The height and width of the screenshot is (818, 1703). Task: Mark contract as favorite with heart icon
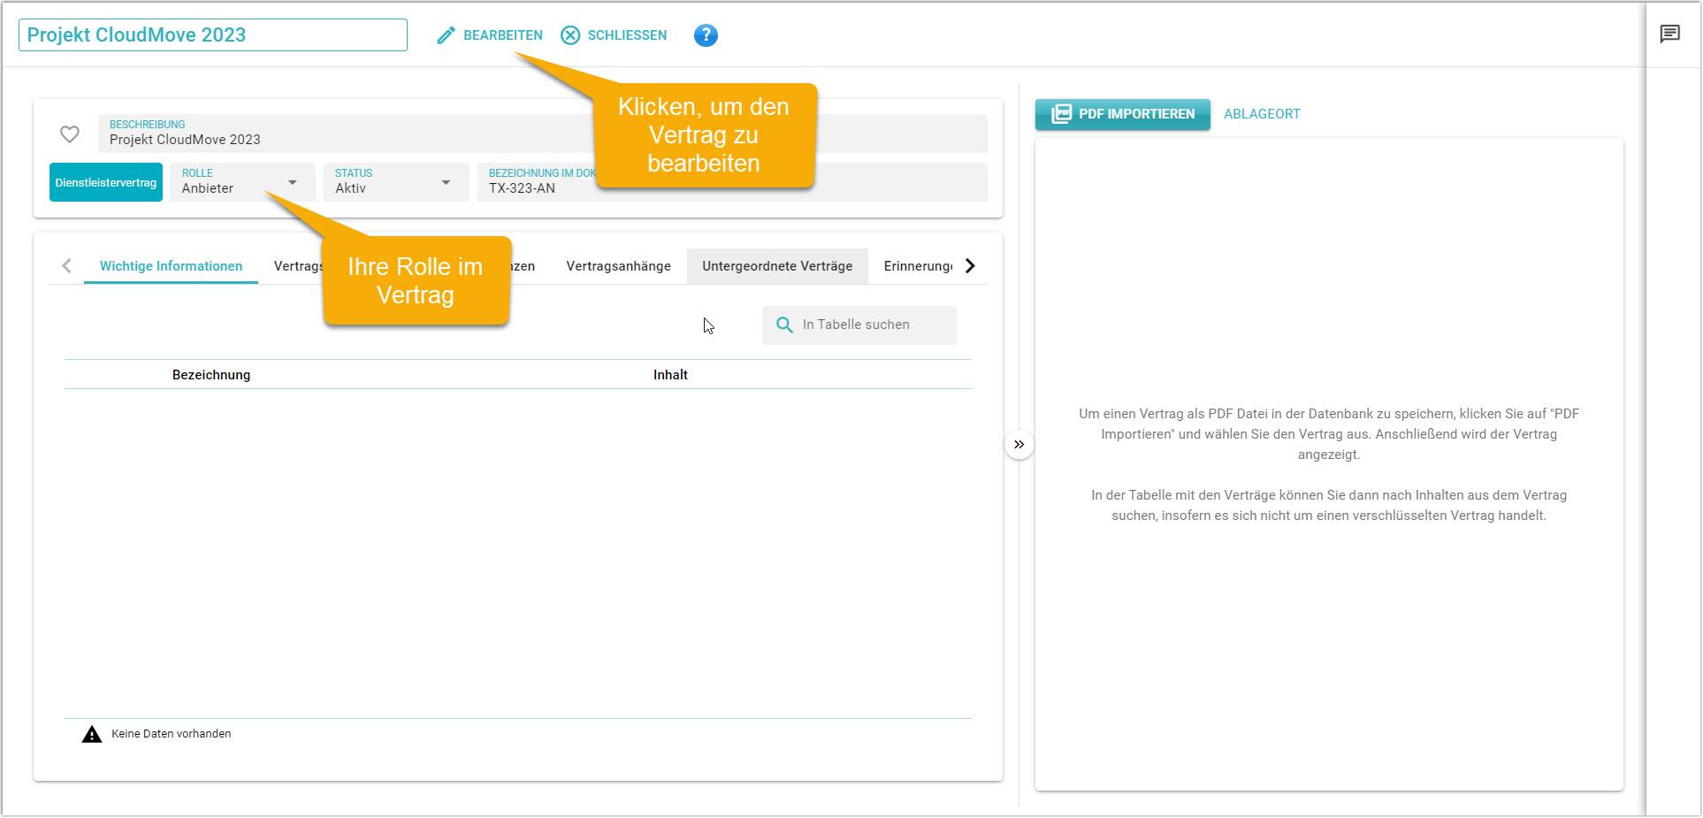[x=70, y=134]
